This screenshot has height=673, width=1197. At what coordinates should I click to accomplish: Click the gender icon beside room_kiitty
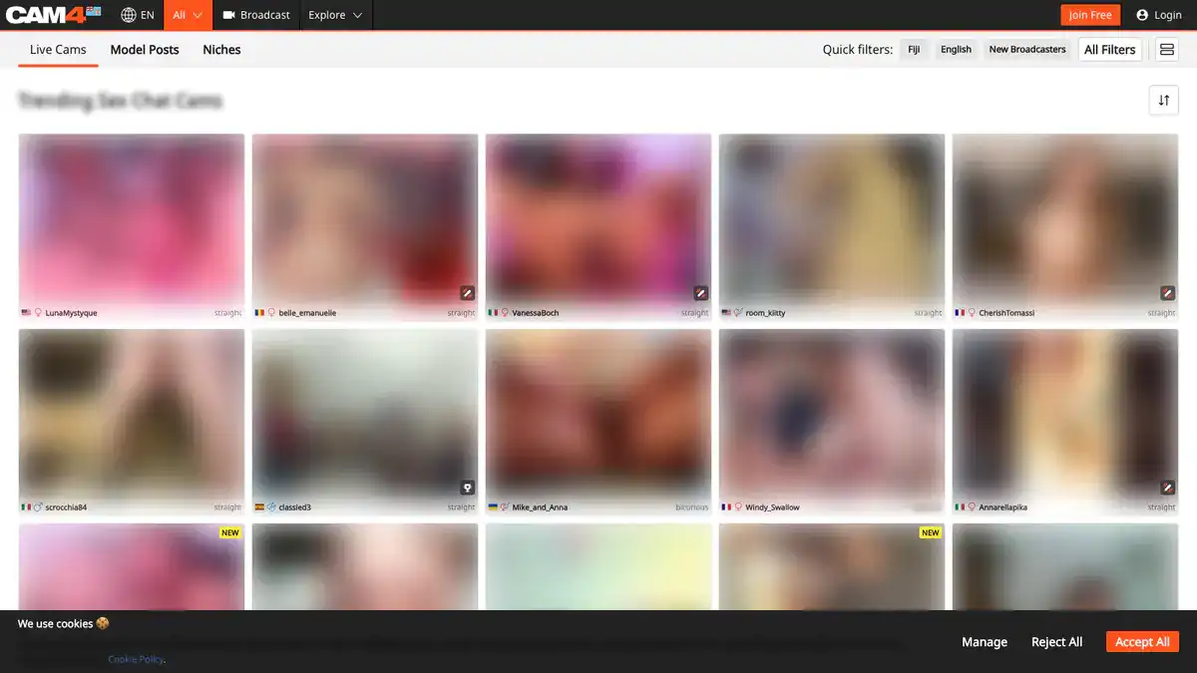pos(739,313)
